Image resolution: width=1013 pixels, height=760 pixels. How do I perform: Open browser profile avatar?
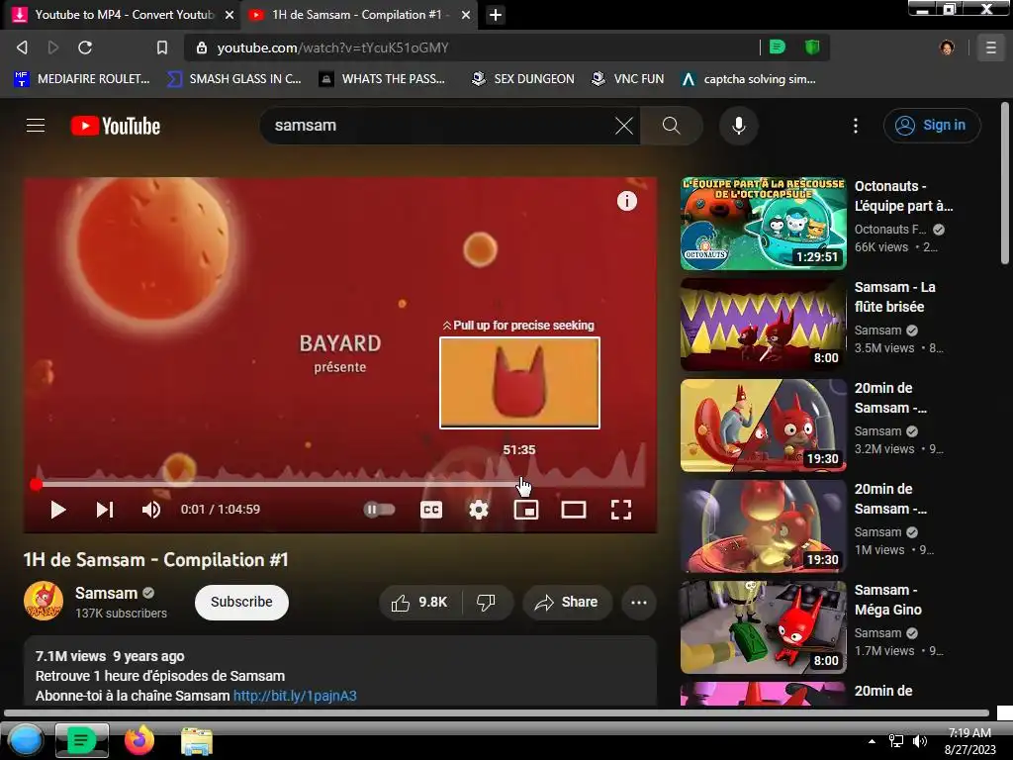coord(947,47)
